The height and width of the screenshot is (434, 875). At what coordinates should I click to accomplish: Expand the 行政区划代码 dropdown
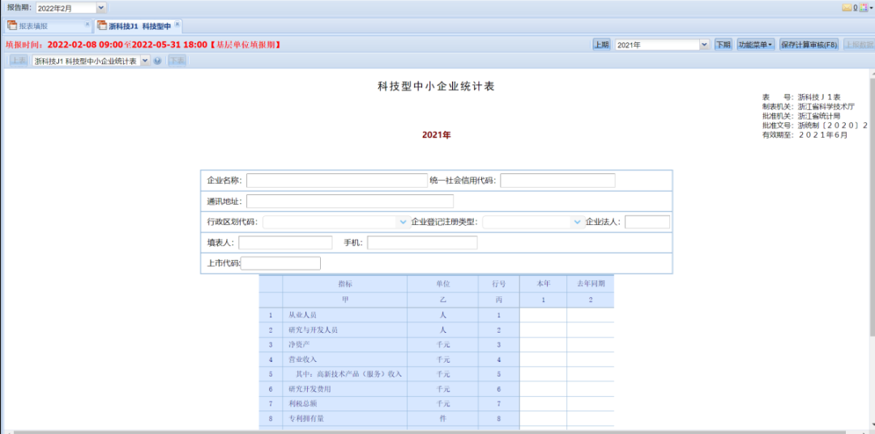click(x=404, y=222)
